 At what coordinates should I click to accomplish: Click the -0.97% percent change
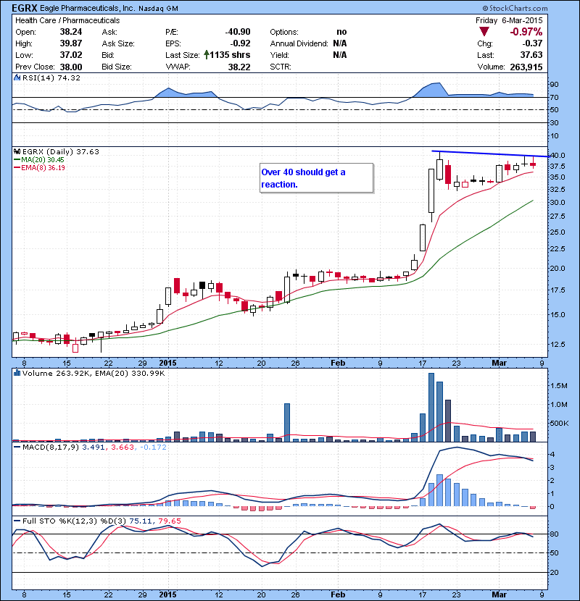(526, 32)
